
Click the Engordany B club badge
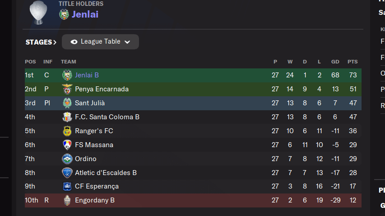[x=67, y=200]
